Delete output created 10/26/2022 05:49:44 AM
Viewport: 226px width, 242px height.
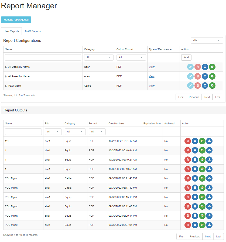[188, 151]
